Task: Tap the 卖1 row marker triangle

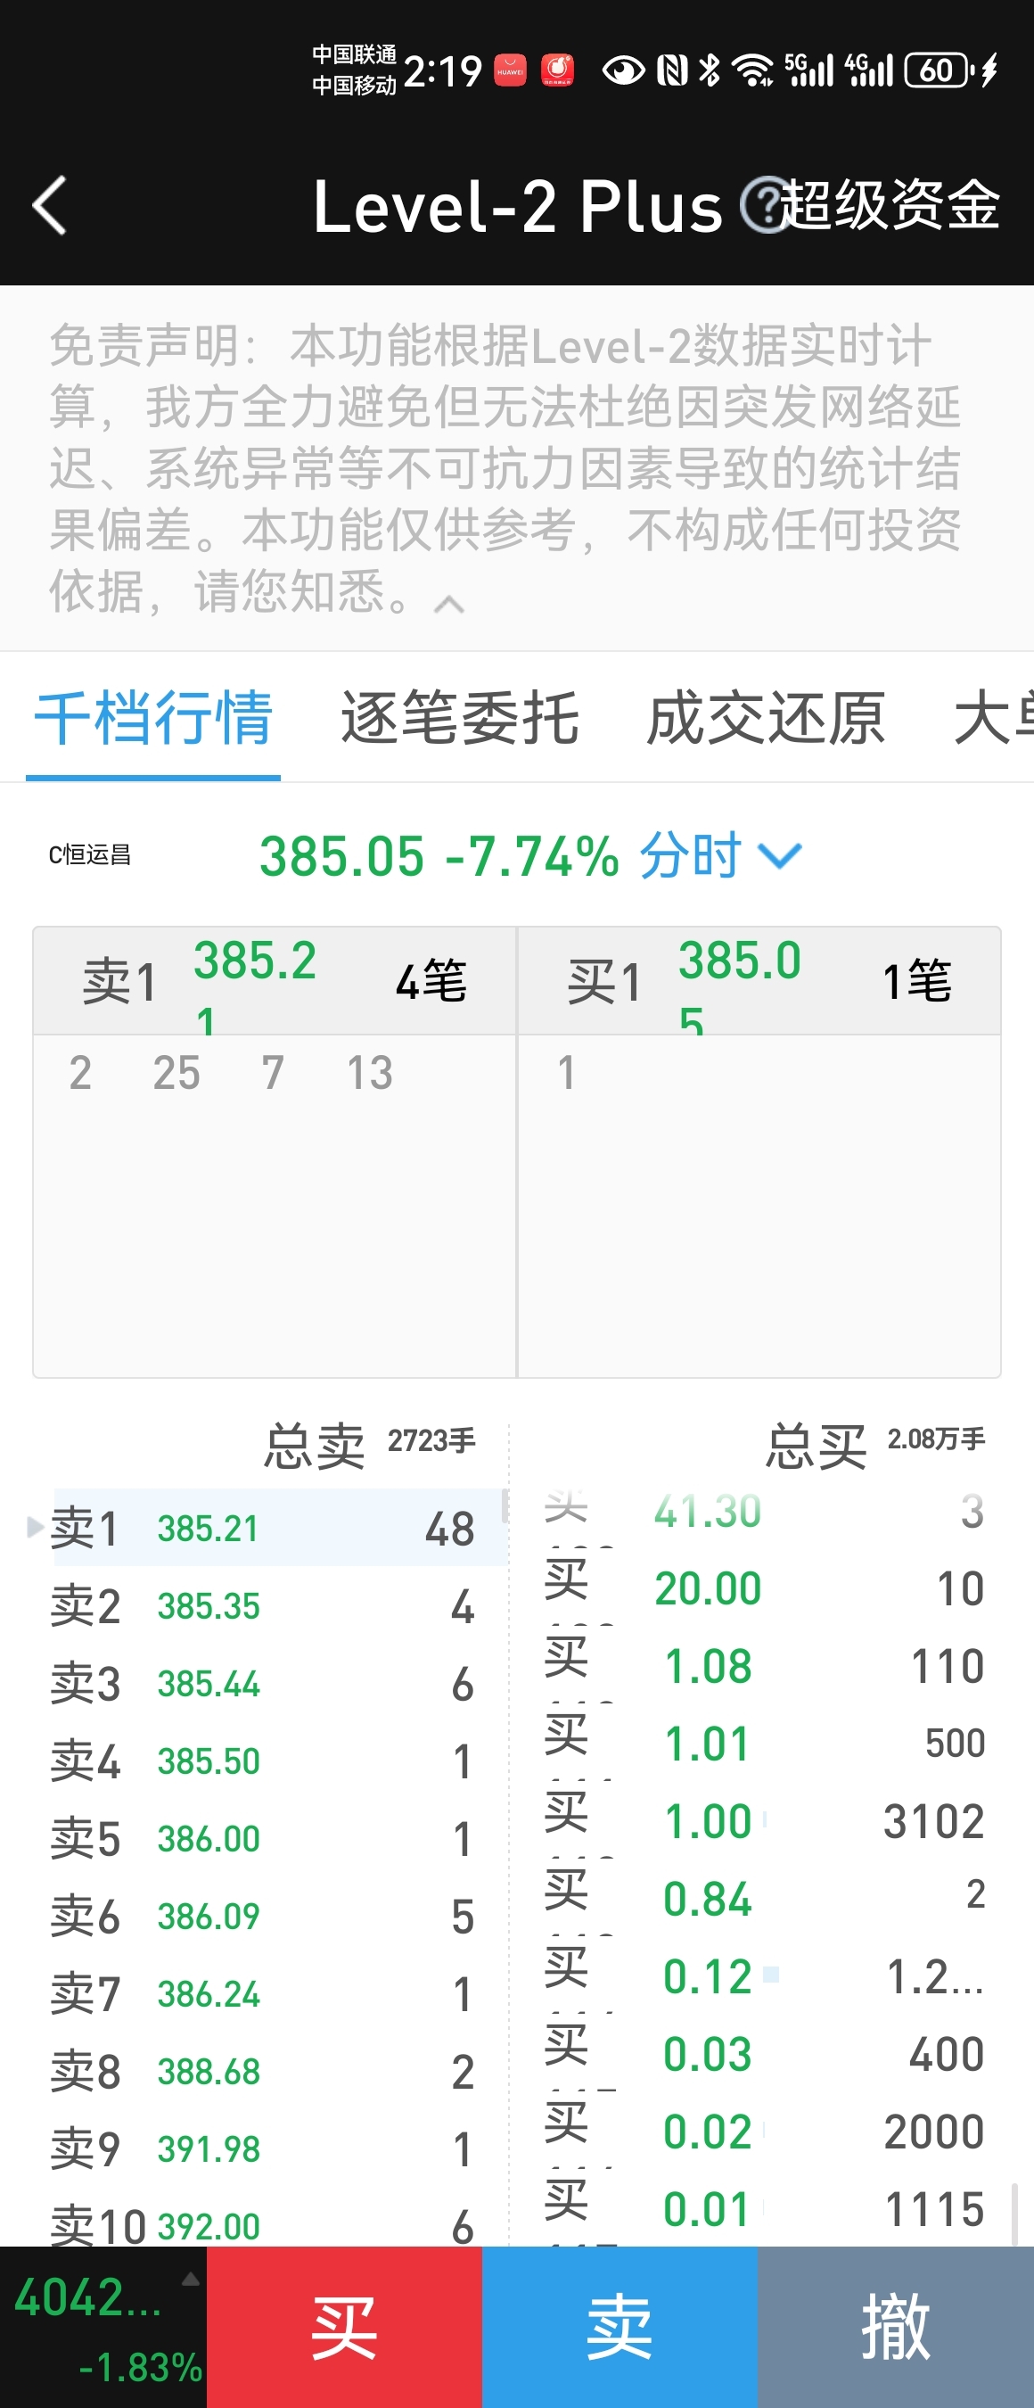Action: tap(36, 1528)
